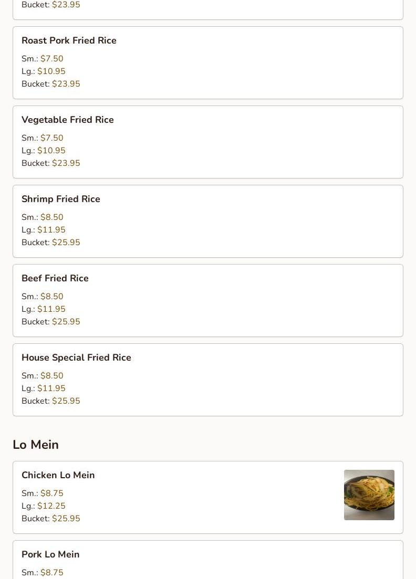Click House Special Fried Rice bucket price
Screen dimensions: 416x579
point(66,401)
